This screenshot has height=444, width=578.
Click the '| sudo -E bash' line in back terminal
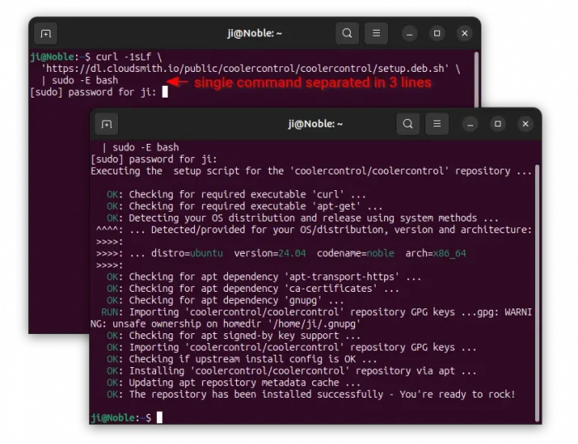[x=79, y=80]
